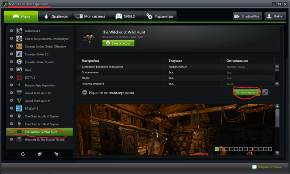
Task: Select Warcraft III: The Frozen Throne
Action: tap(40, 140)
